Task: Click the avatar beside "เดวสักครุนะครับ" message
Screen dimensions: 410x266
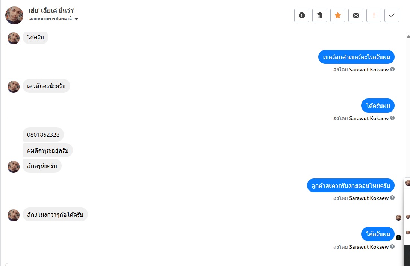Action: (x=14, y=86)
